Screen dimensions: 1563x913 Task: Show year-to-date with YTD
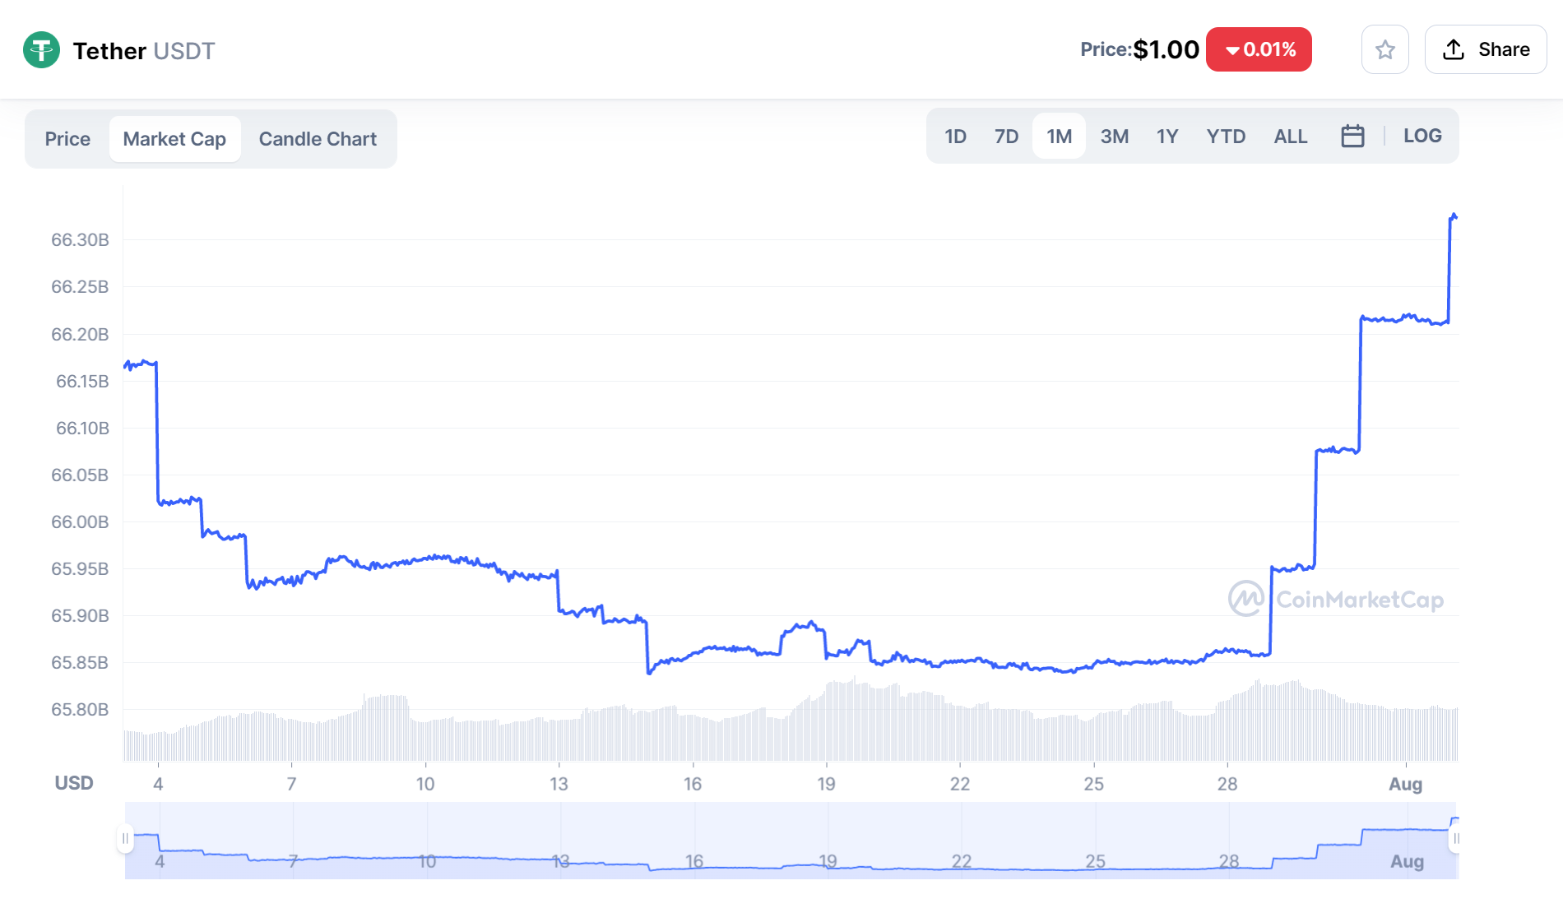(x=1226, y=137)
